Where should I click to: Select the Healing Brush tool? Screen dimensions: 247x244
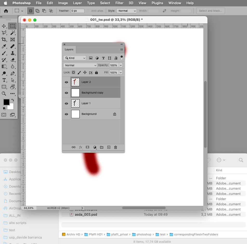pos(12,46)
